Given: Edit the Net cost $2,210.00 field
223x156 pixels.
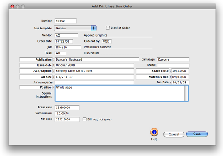Looking at the screenshot, I should tap(67, 119).
